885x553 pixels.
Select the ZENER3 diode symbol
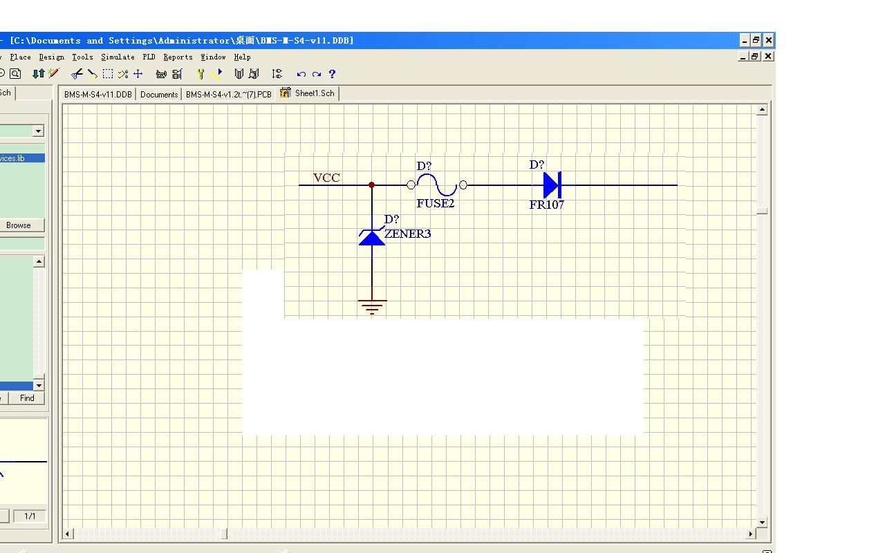372,237
